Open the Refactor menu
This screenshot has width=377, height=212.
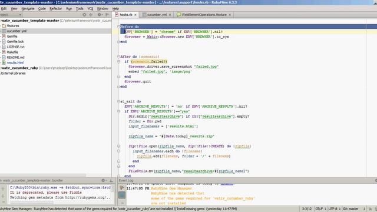(56, 8)
